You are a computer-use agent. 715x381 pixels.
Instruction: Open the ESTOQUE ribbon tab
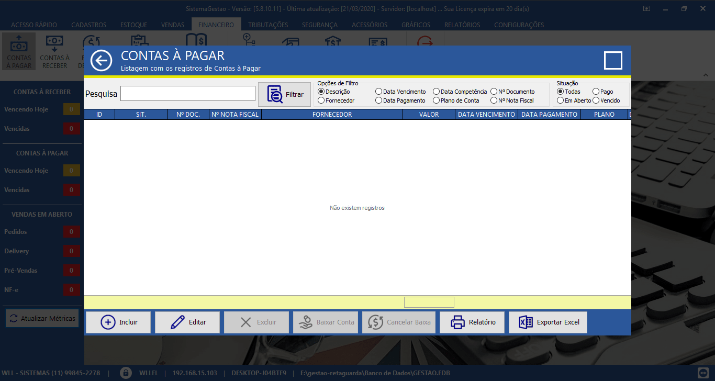click(133, 25)
